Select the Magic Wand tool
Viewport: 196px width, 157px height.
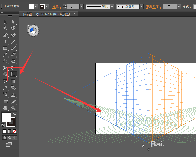pos(5,28)
